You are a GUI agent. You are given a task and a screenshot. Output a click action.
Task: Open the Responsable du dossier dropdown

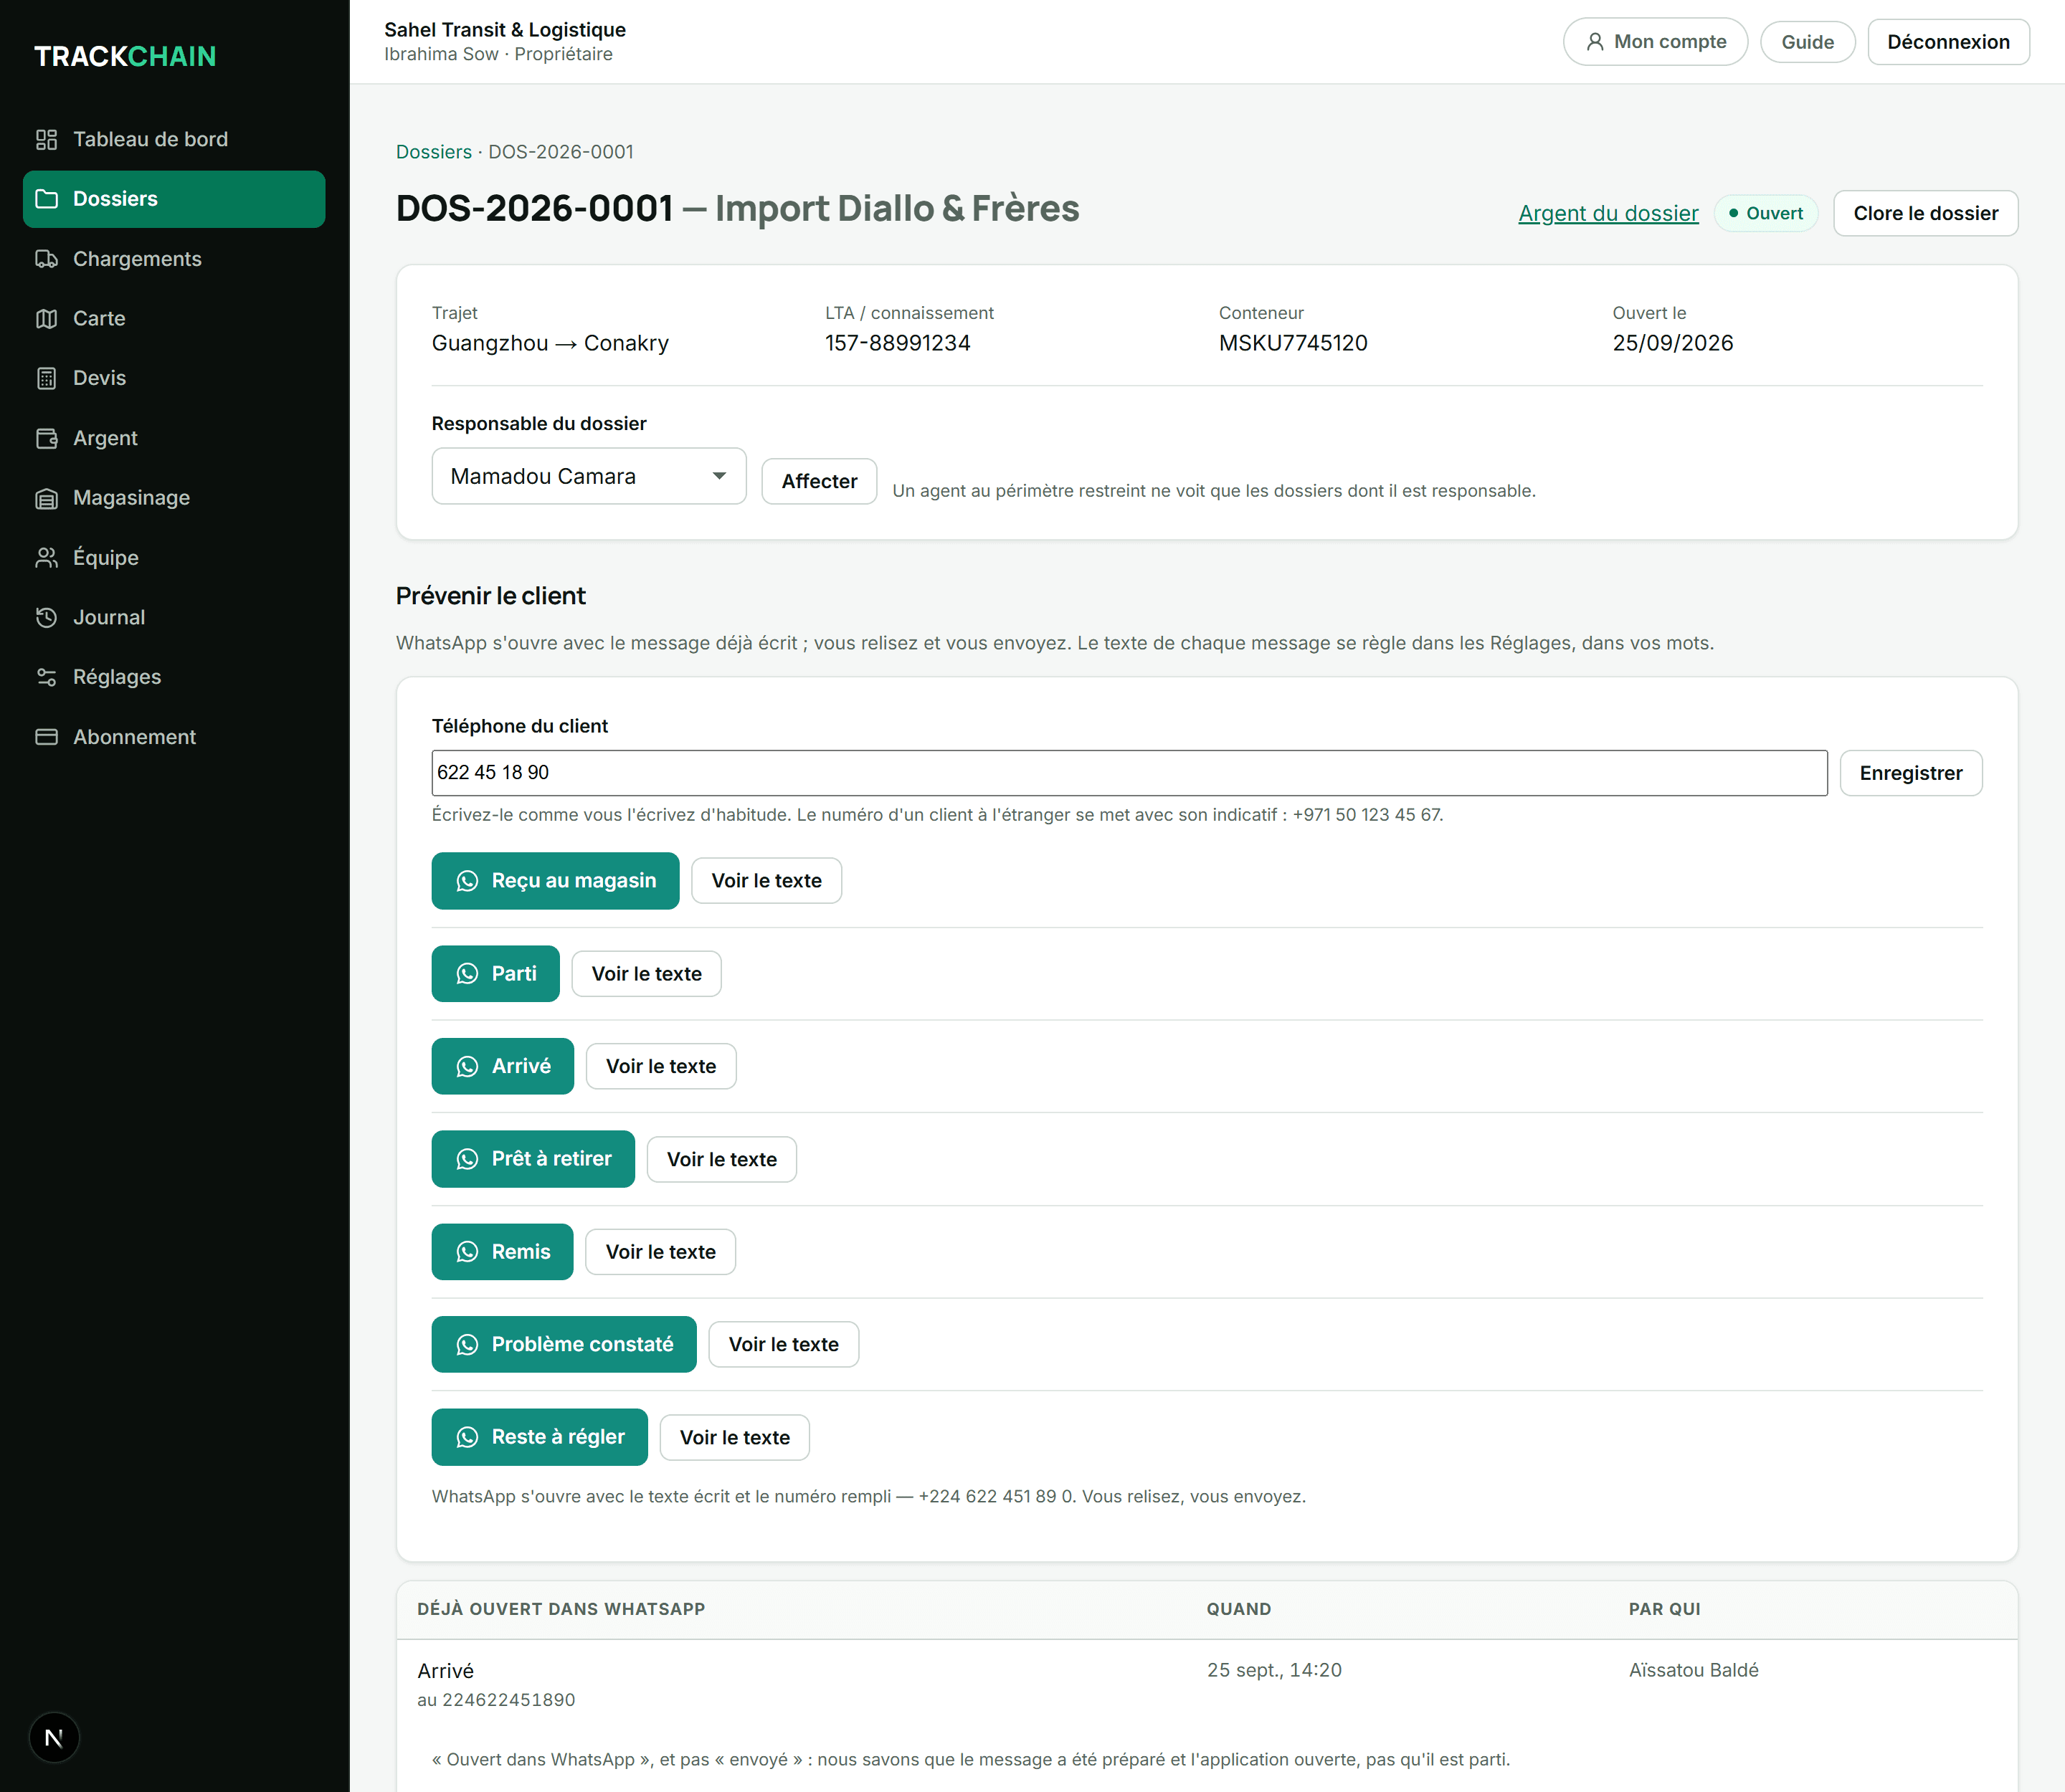tap(588, 476)
